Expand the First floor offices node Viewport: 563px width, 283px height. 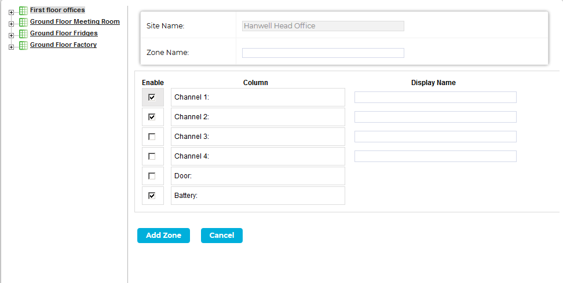click(11, 13)
